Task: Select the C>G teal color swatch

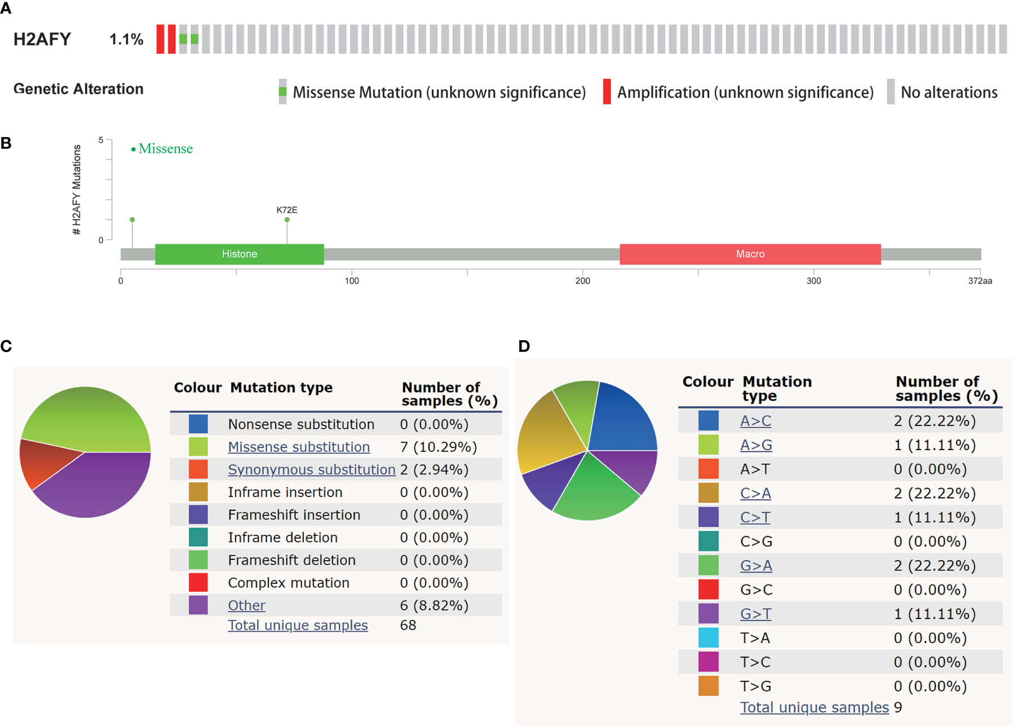Action: point(708,541)
